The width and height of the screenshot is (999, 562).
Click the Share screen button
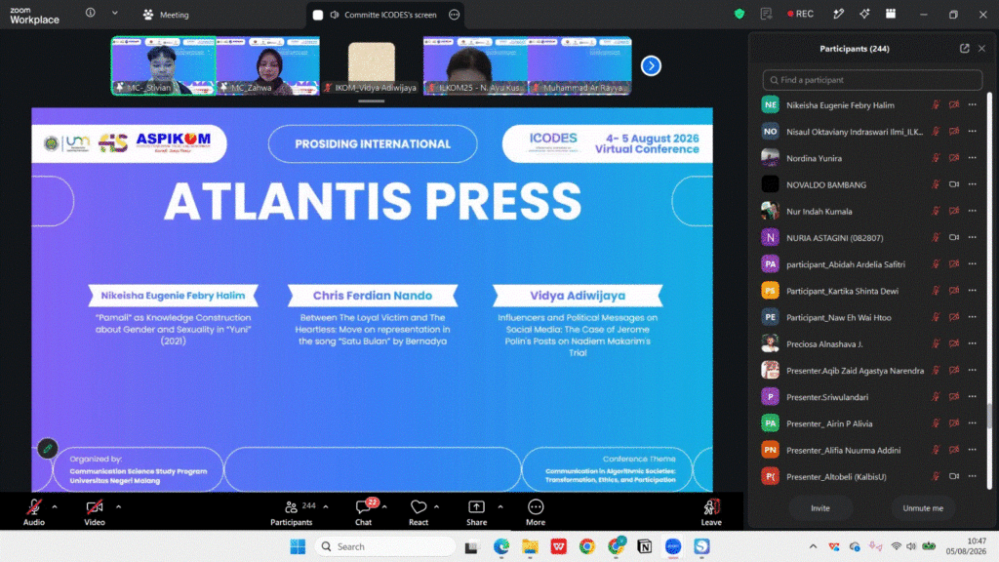(476, 512)
